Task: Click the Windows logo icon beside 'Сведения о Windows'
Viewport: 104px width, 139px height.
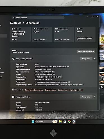Action: point(13,97)
